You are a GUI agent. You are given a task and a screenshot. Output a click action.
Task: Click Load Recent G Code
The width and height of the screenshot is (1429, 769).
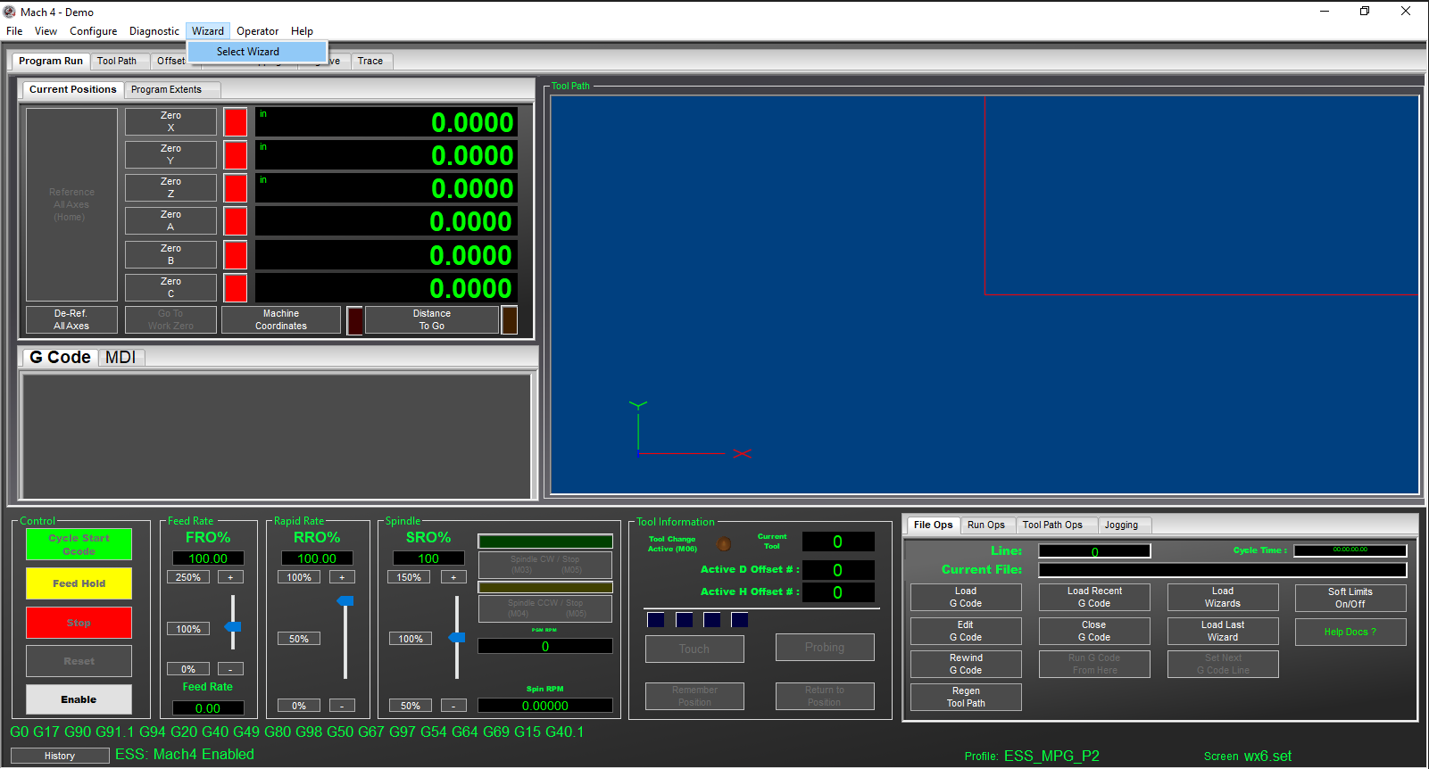(1094, 598)
